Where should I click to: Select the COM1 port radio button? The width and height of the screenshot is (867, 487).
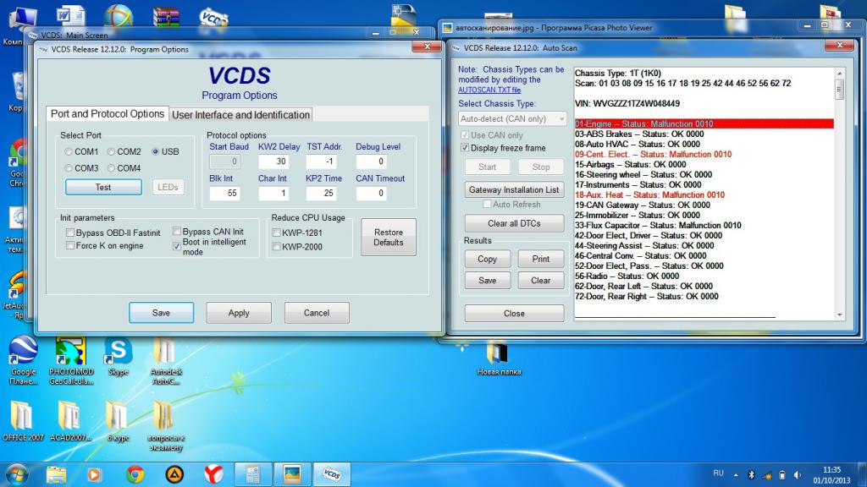69,152
